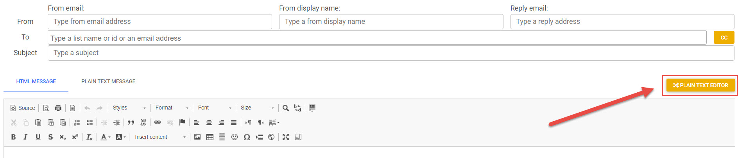Viewport: 738px width, 158px height.
Task: Click the Plain Text Editor button
Action: (700, 85)
